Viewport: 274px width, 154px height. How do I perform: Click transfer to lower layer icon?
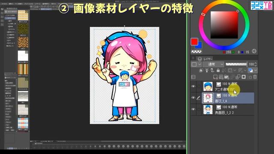232,77
